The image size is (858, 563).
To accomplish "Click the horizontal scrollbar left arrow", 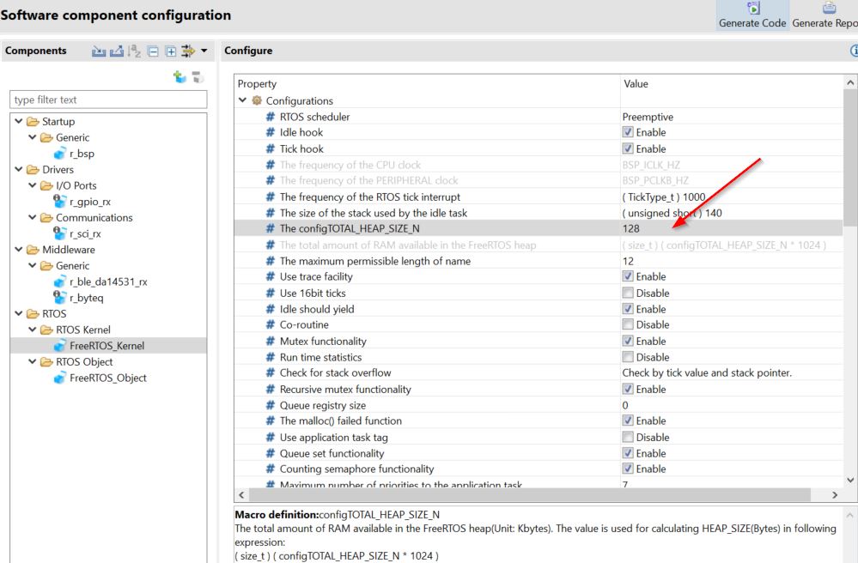I will [x=241, y=494].
